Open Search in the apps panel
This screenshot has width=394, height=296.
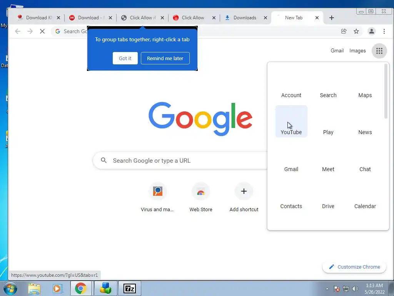328,85
